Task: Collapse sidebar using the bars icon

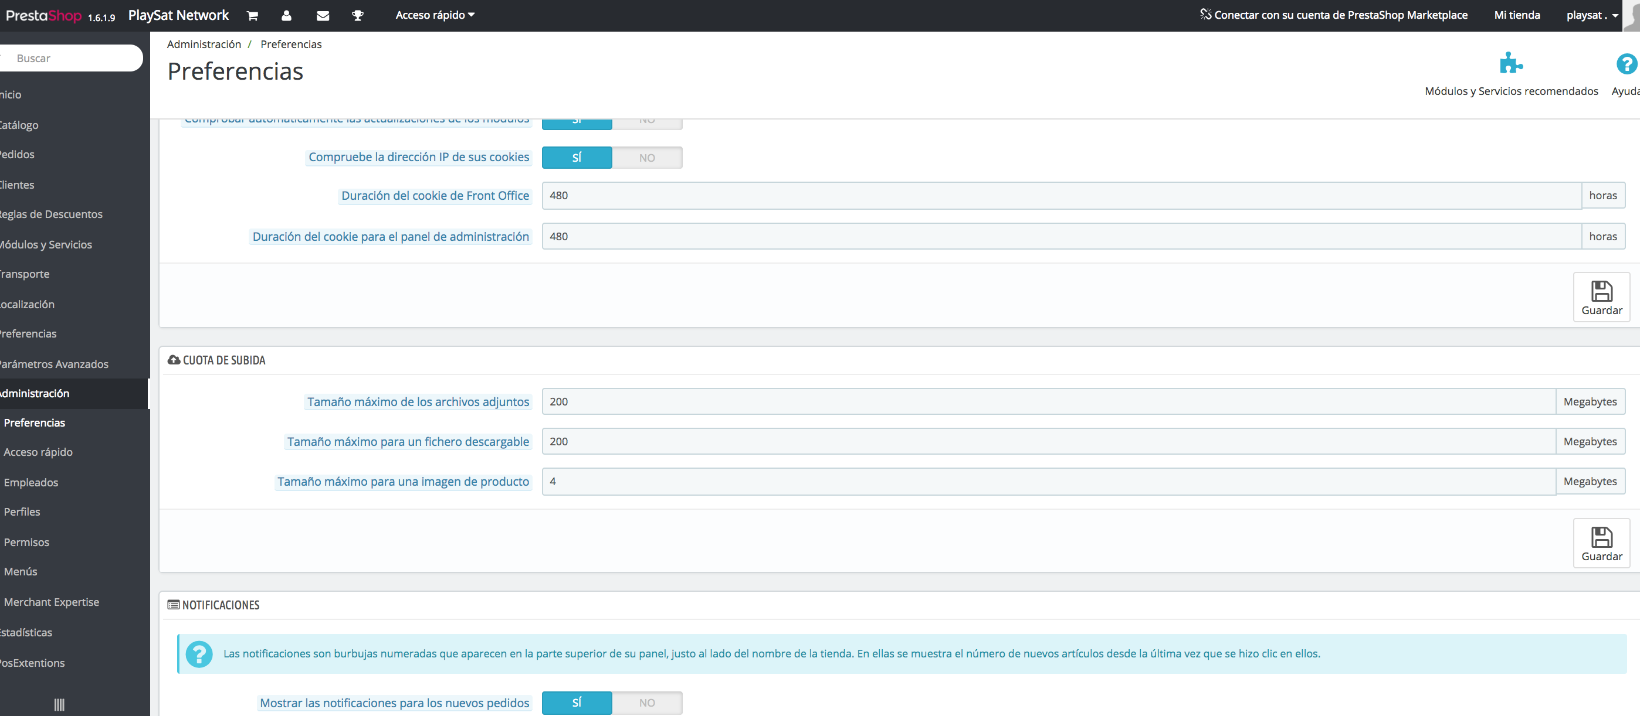Action: click(x=59, y=704)
